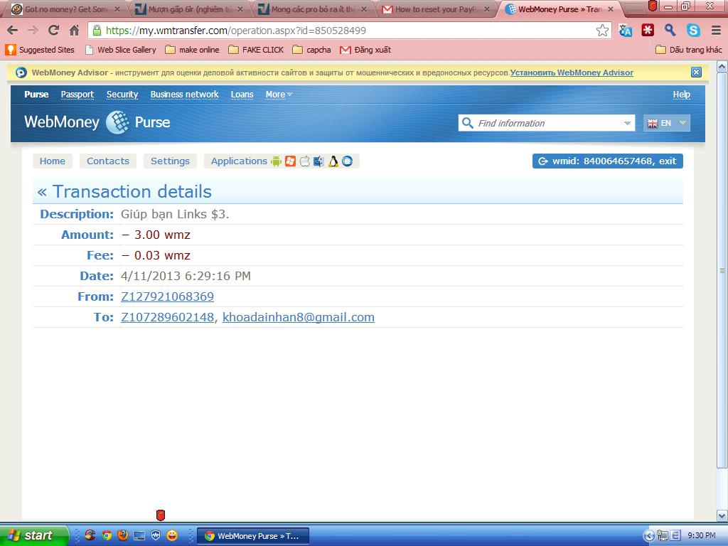The width and height of the screenshot is (728, 546).
Task: Select the Apple application icon
Action: click(304, 161)
